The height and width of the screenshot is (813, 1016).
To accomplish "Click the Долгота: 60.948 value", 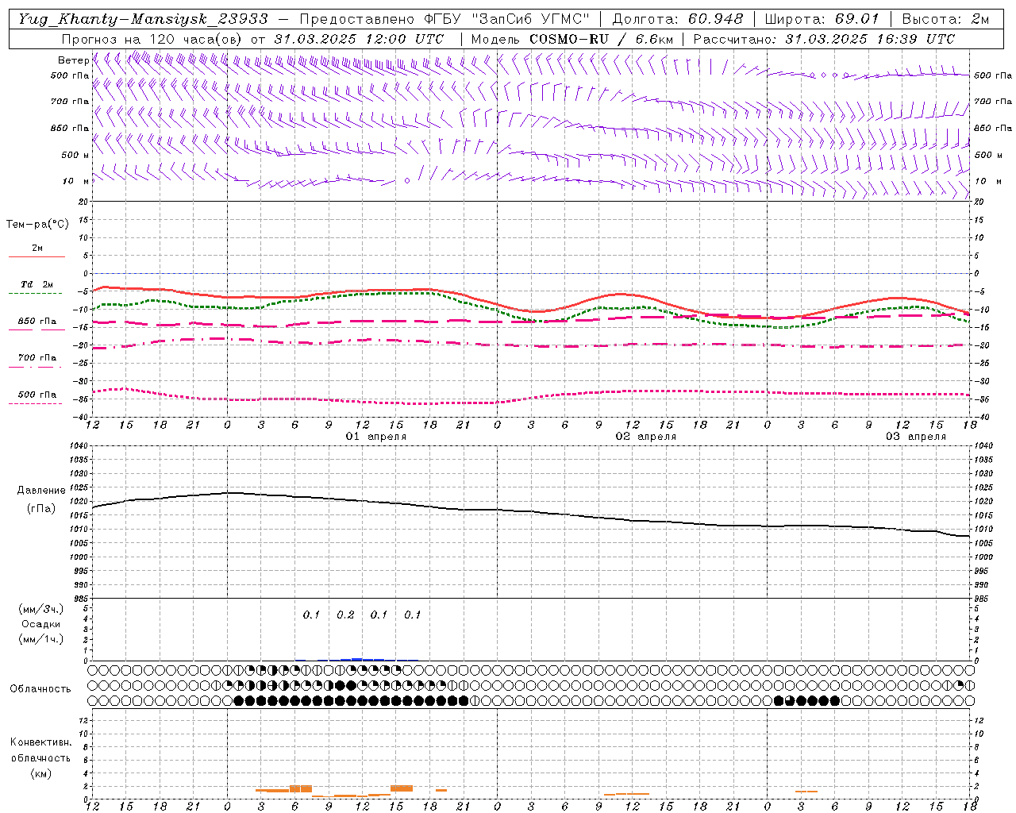I will click(x=678, y=18).
